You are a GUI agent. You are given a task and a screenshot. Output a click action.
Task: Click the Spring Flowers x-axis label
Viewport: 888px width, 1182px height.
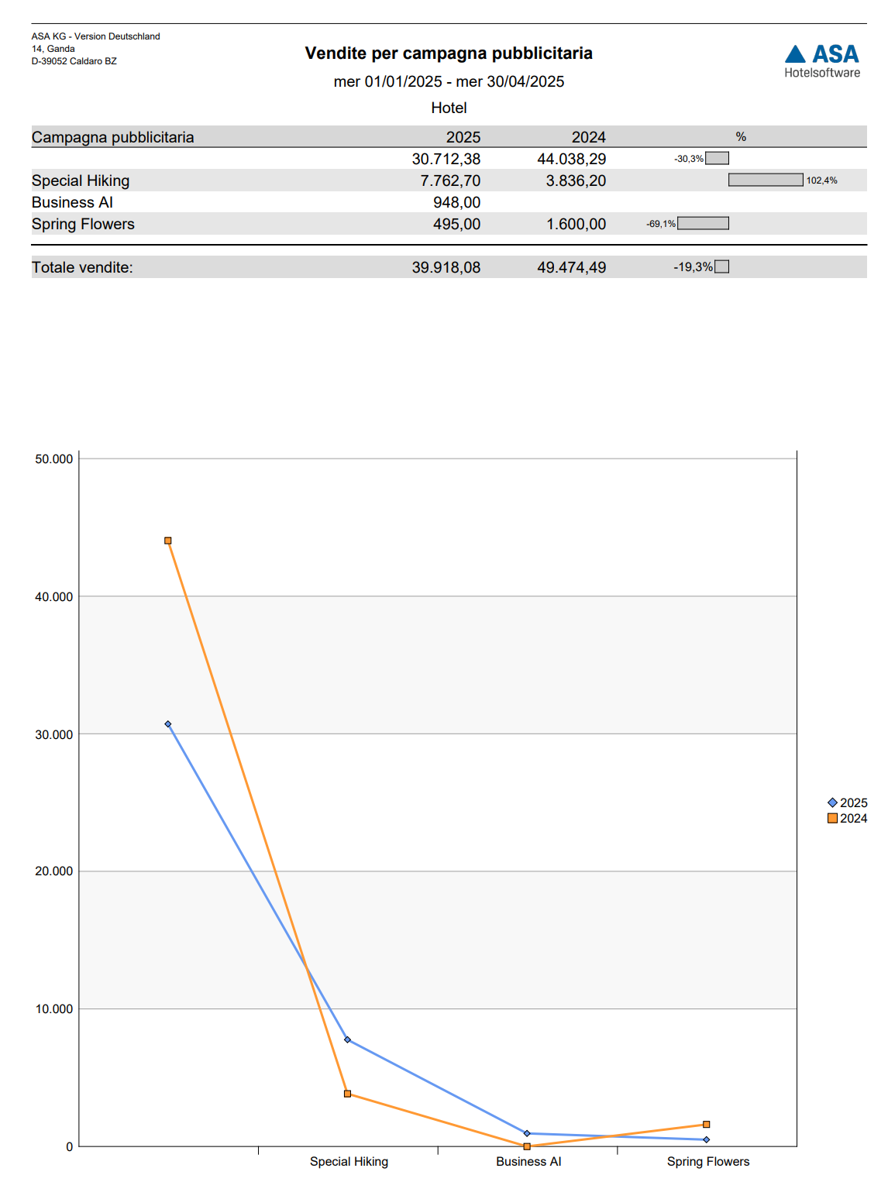tap(708, 1161)
